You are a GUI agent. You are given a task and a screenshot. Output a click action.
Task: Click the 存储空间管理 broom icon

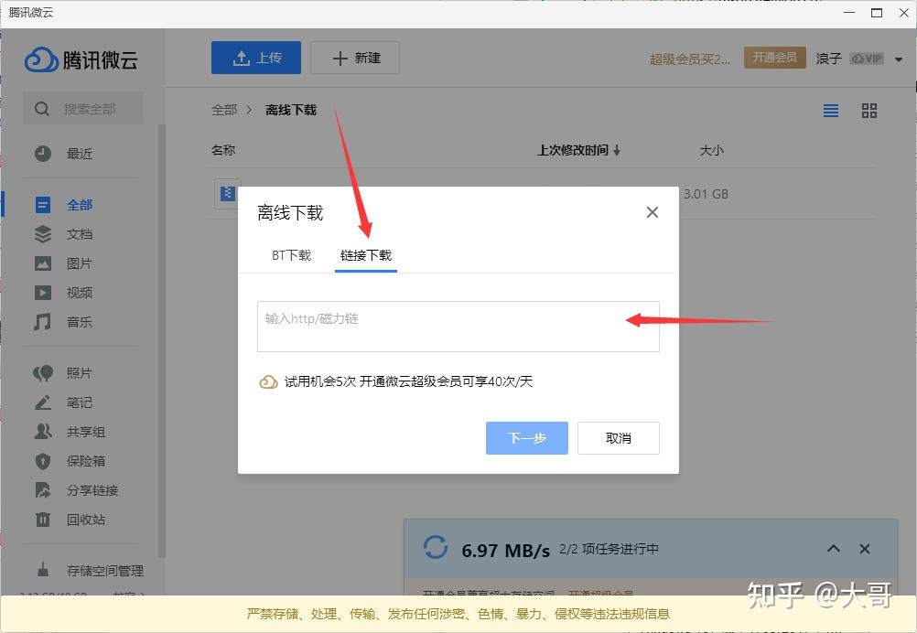pyautogui.click(x=43, y=570)
